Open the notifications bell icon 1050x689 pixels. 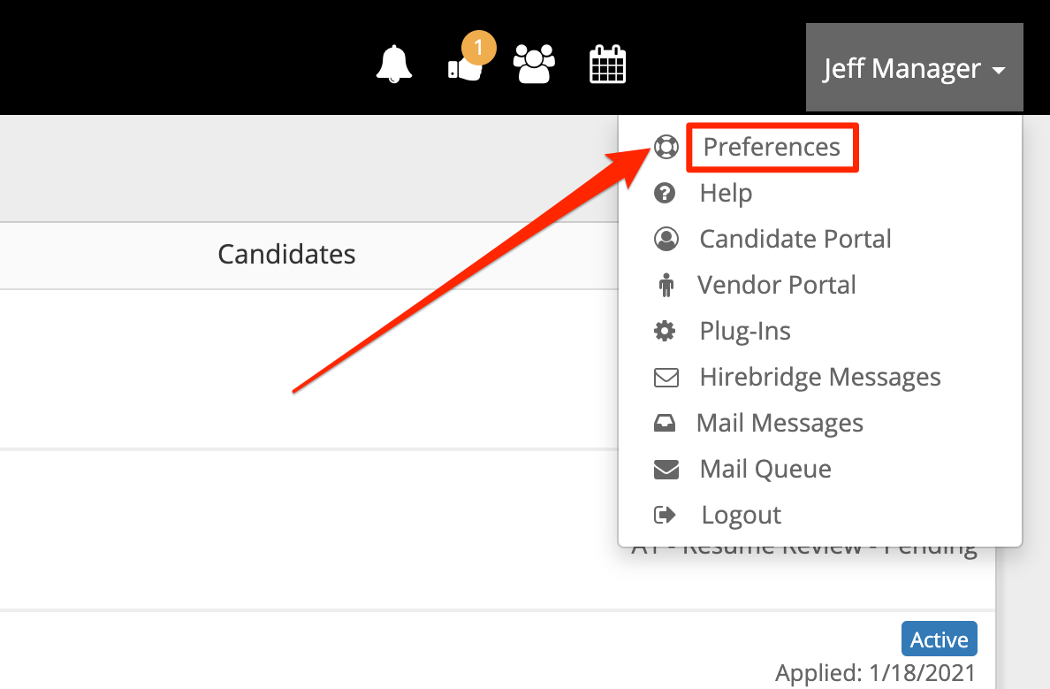point(393,64)
